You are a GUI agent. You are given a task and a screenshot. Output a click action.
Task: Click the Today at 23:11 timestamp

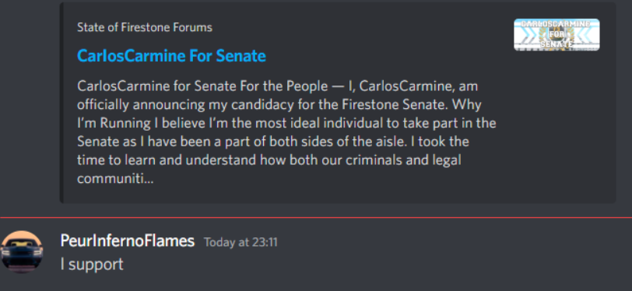click(x=241, y=242)
